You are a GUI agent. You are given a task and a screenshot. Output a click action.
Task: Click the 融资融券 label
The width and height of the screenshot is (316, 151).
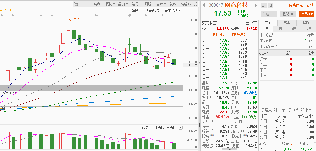point(153,10)
